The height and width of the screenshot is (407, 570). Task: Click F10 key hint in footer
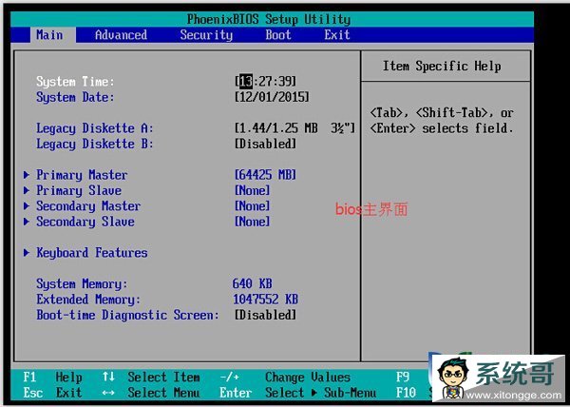pyautogui.click(x=406, y=393)
